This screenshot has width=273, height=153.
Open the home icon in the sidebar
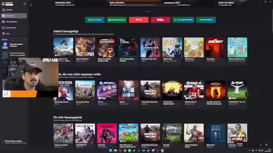[3, 10]
